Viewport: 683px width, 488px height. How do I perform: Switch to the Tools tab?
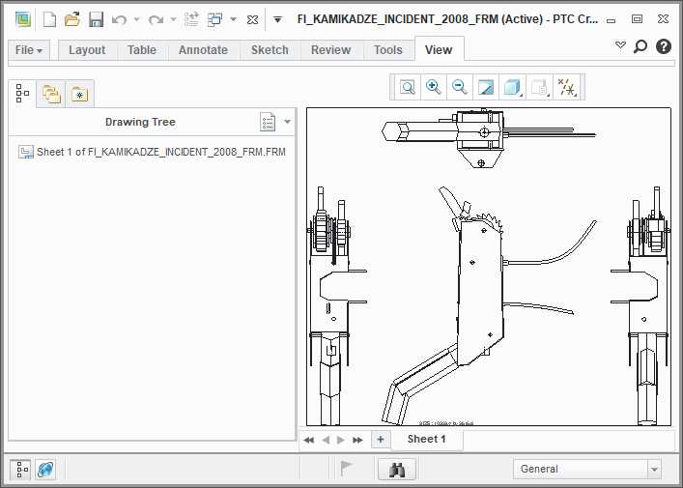(x=388, y=50)
